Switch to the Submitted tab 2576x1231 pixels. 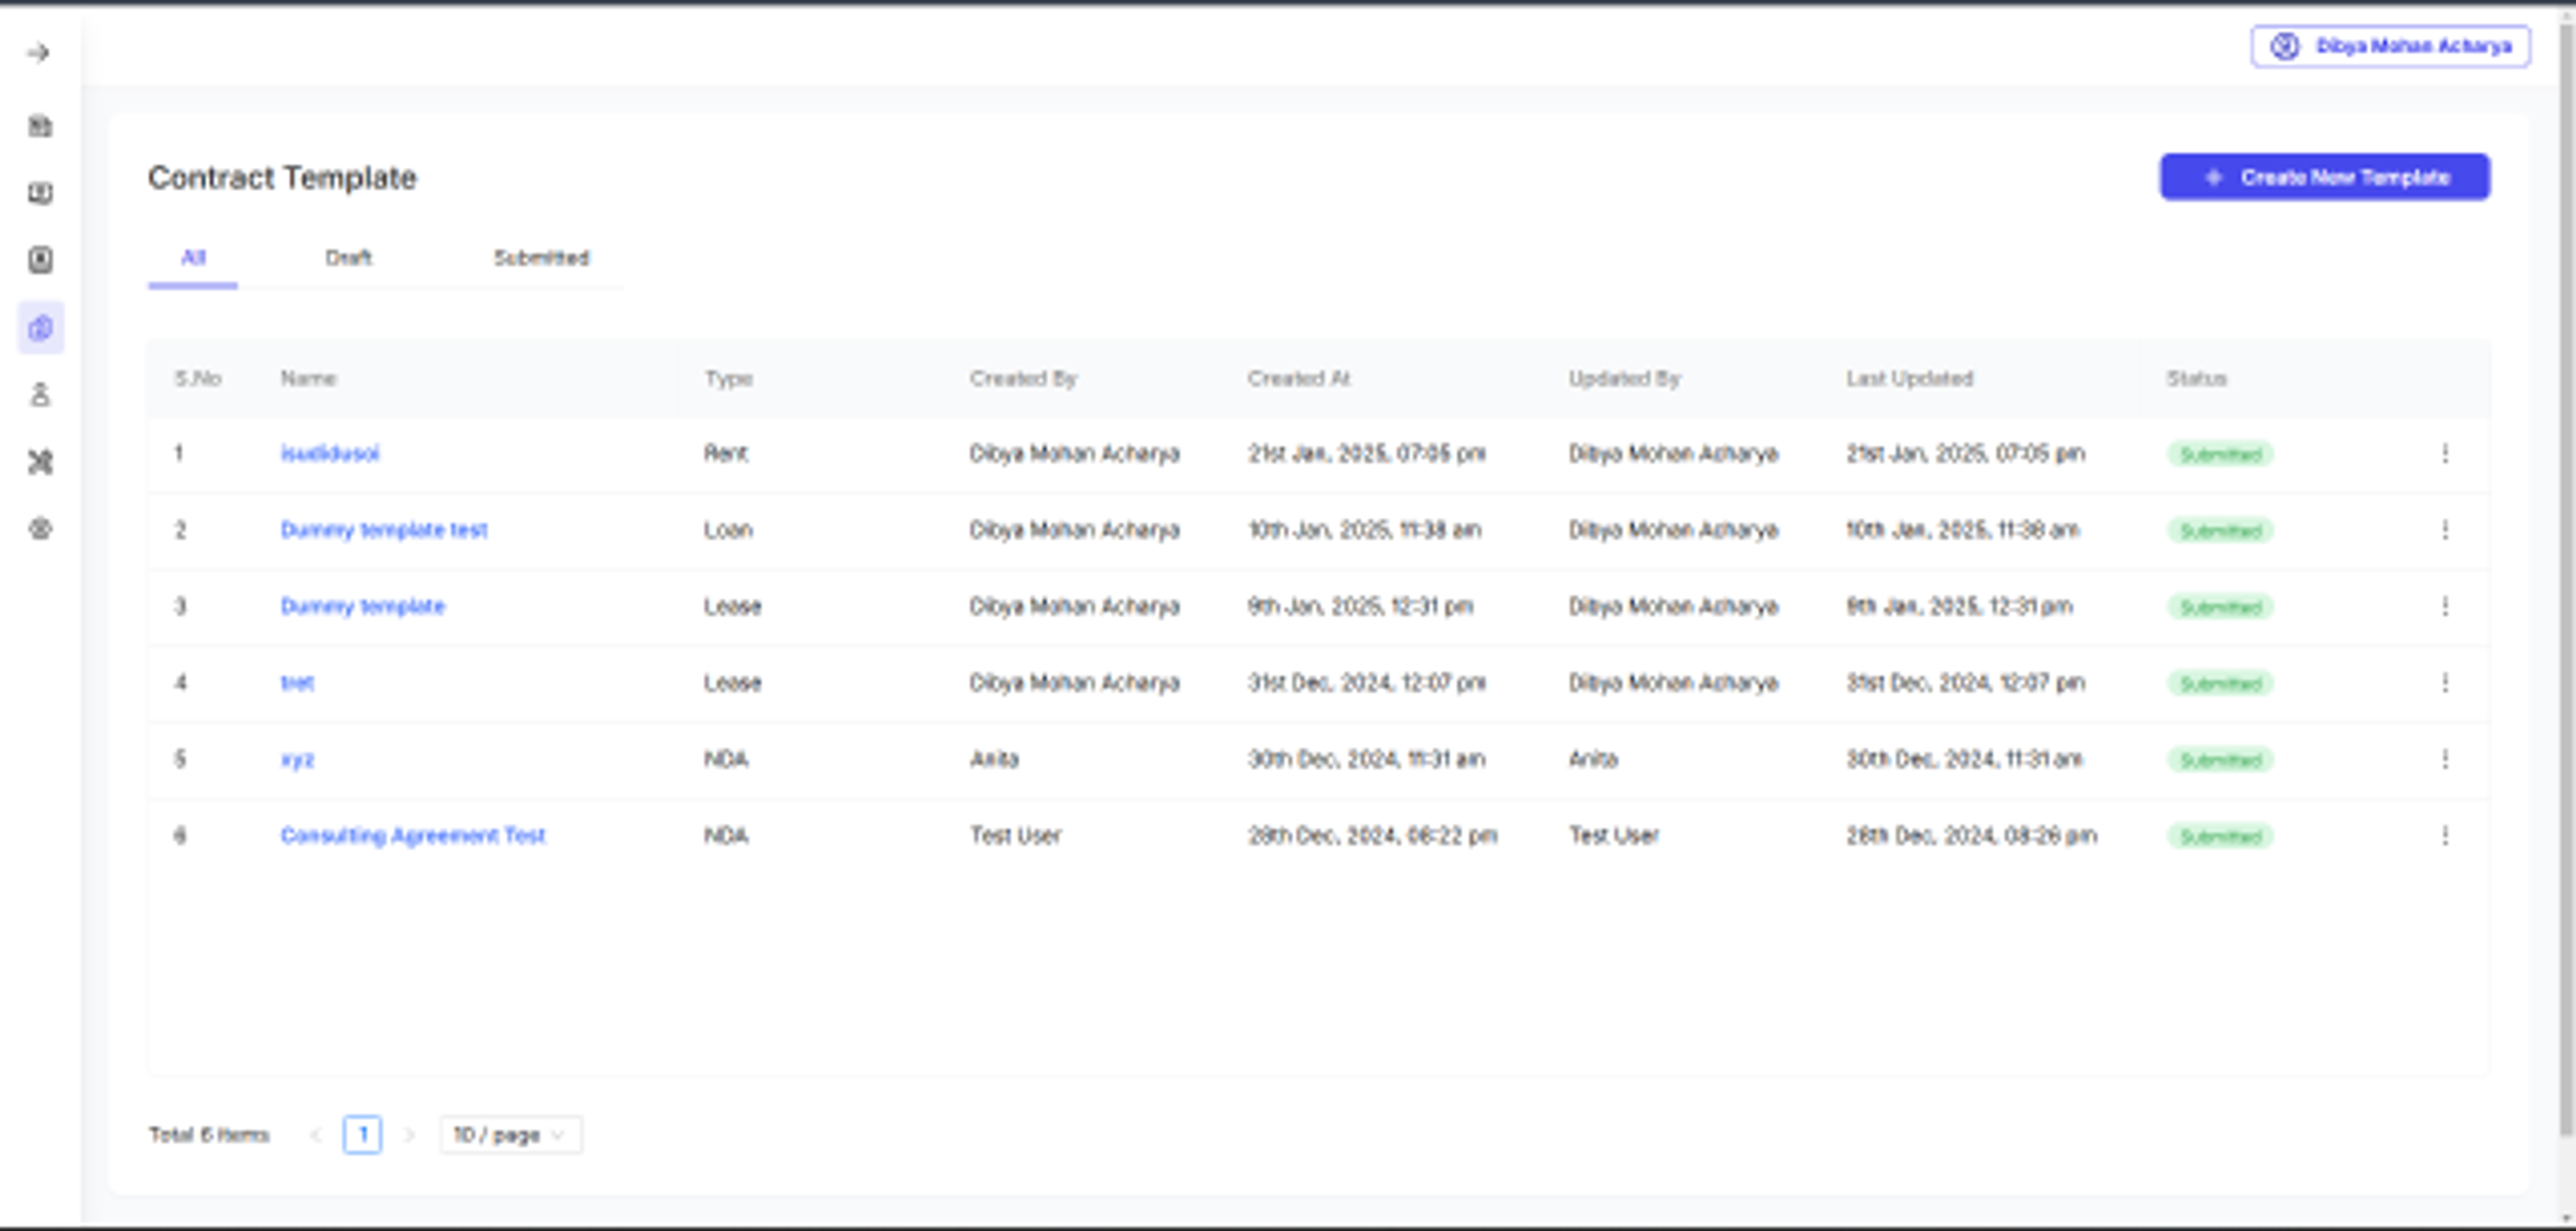(x=541, y=257)
